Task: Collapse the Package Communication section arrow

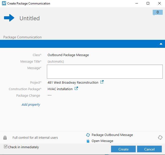Action: pos(161,44)
